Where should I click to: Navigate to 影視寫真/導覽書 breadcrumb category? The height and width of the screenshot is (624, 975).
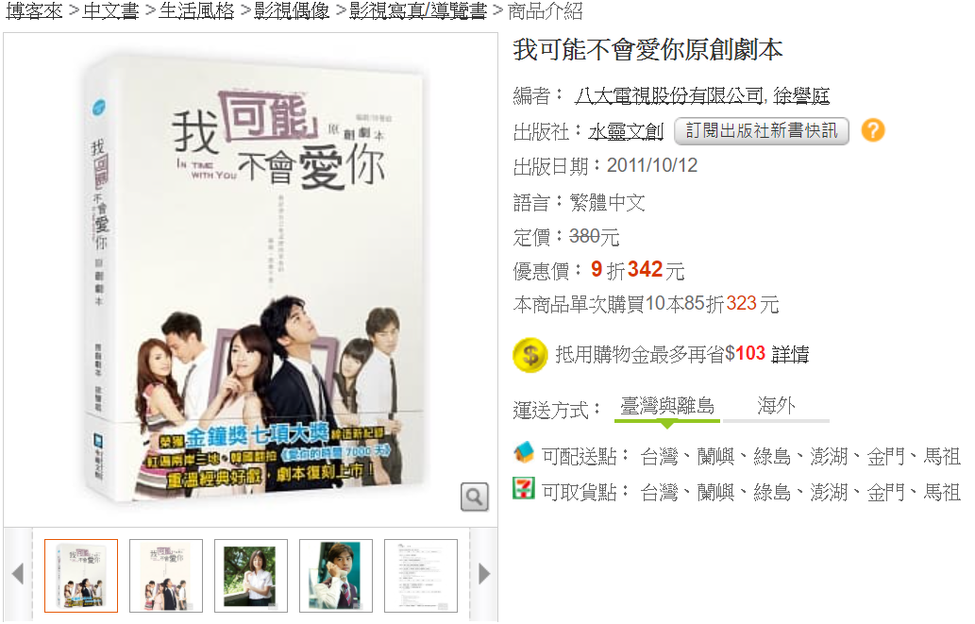[418, 10]
